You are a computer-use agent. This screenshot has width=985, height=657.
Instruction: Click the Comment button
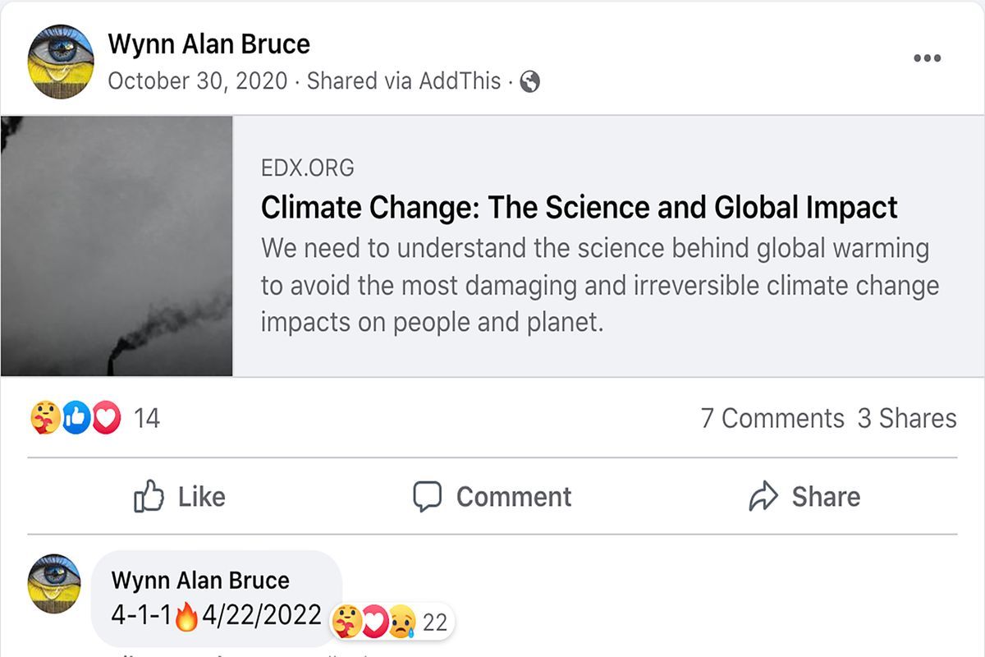492,497
